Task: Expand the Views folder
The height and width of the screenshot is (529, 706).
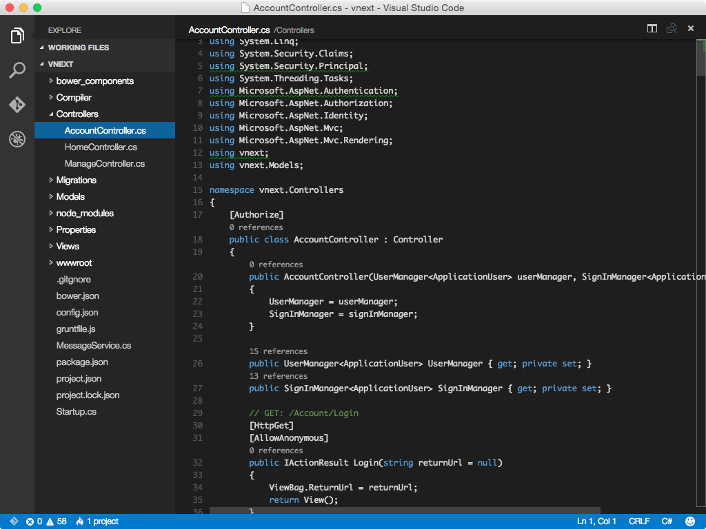Action: tap(105, 247)
